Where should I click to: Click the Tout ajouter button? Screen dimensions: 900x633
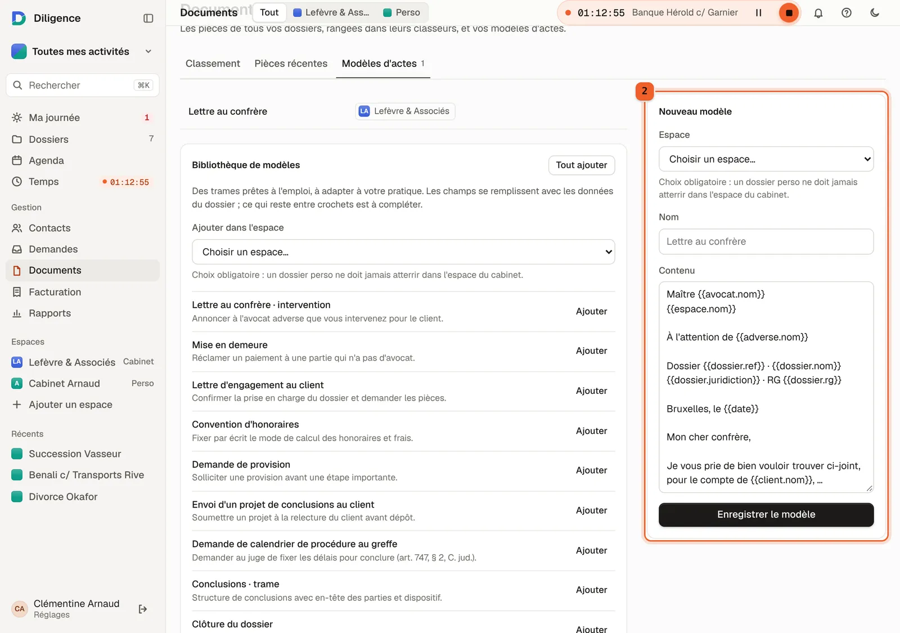(x=582, y=165)
